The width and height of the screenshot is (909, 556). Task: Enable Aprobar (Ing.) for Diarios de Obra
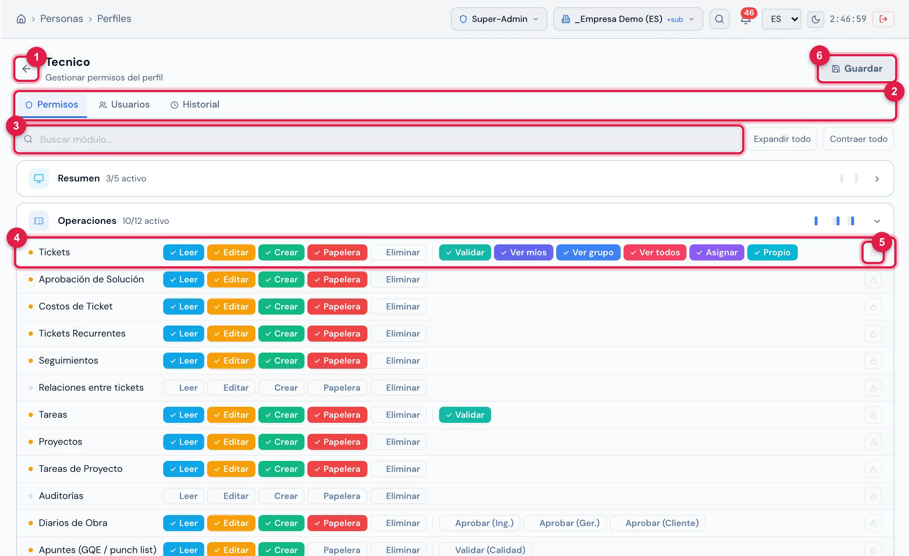[x=479, y=523]
